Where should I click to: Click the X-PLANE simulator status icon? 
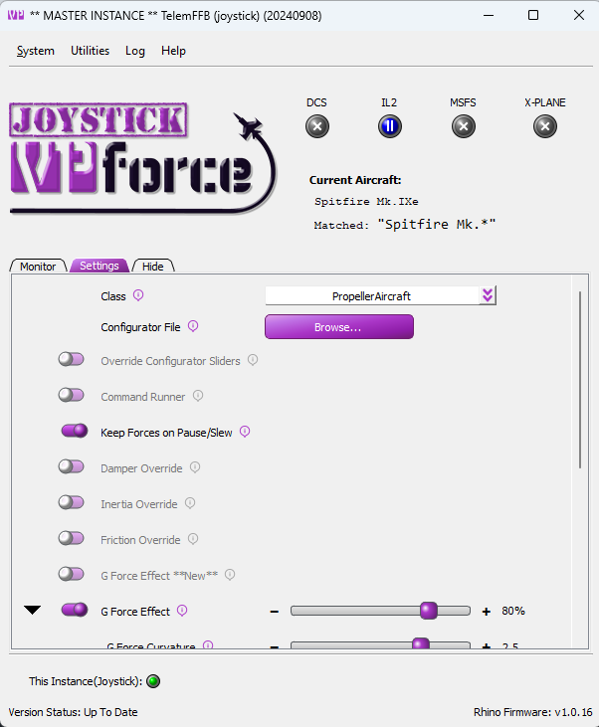(545, 126)
